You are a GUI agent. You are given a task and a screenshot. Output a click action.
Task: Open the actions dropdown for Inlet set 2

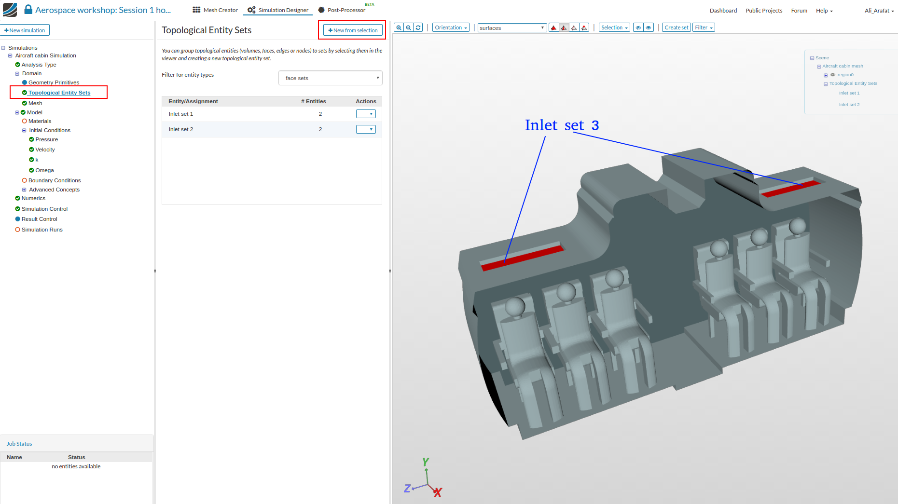coord(366,129)
